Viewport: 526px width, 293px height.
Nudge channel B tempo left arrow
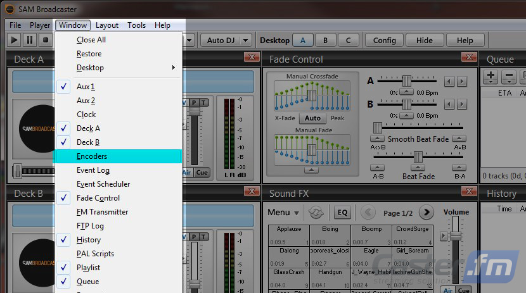point(449,104)
